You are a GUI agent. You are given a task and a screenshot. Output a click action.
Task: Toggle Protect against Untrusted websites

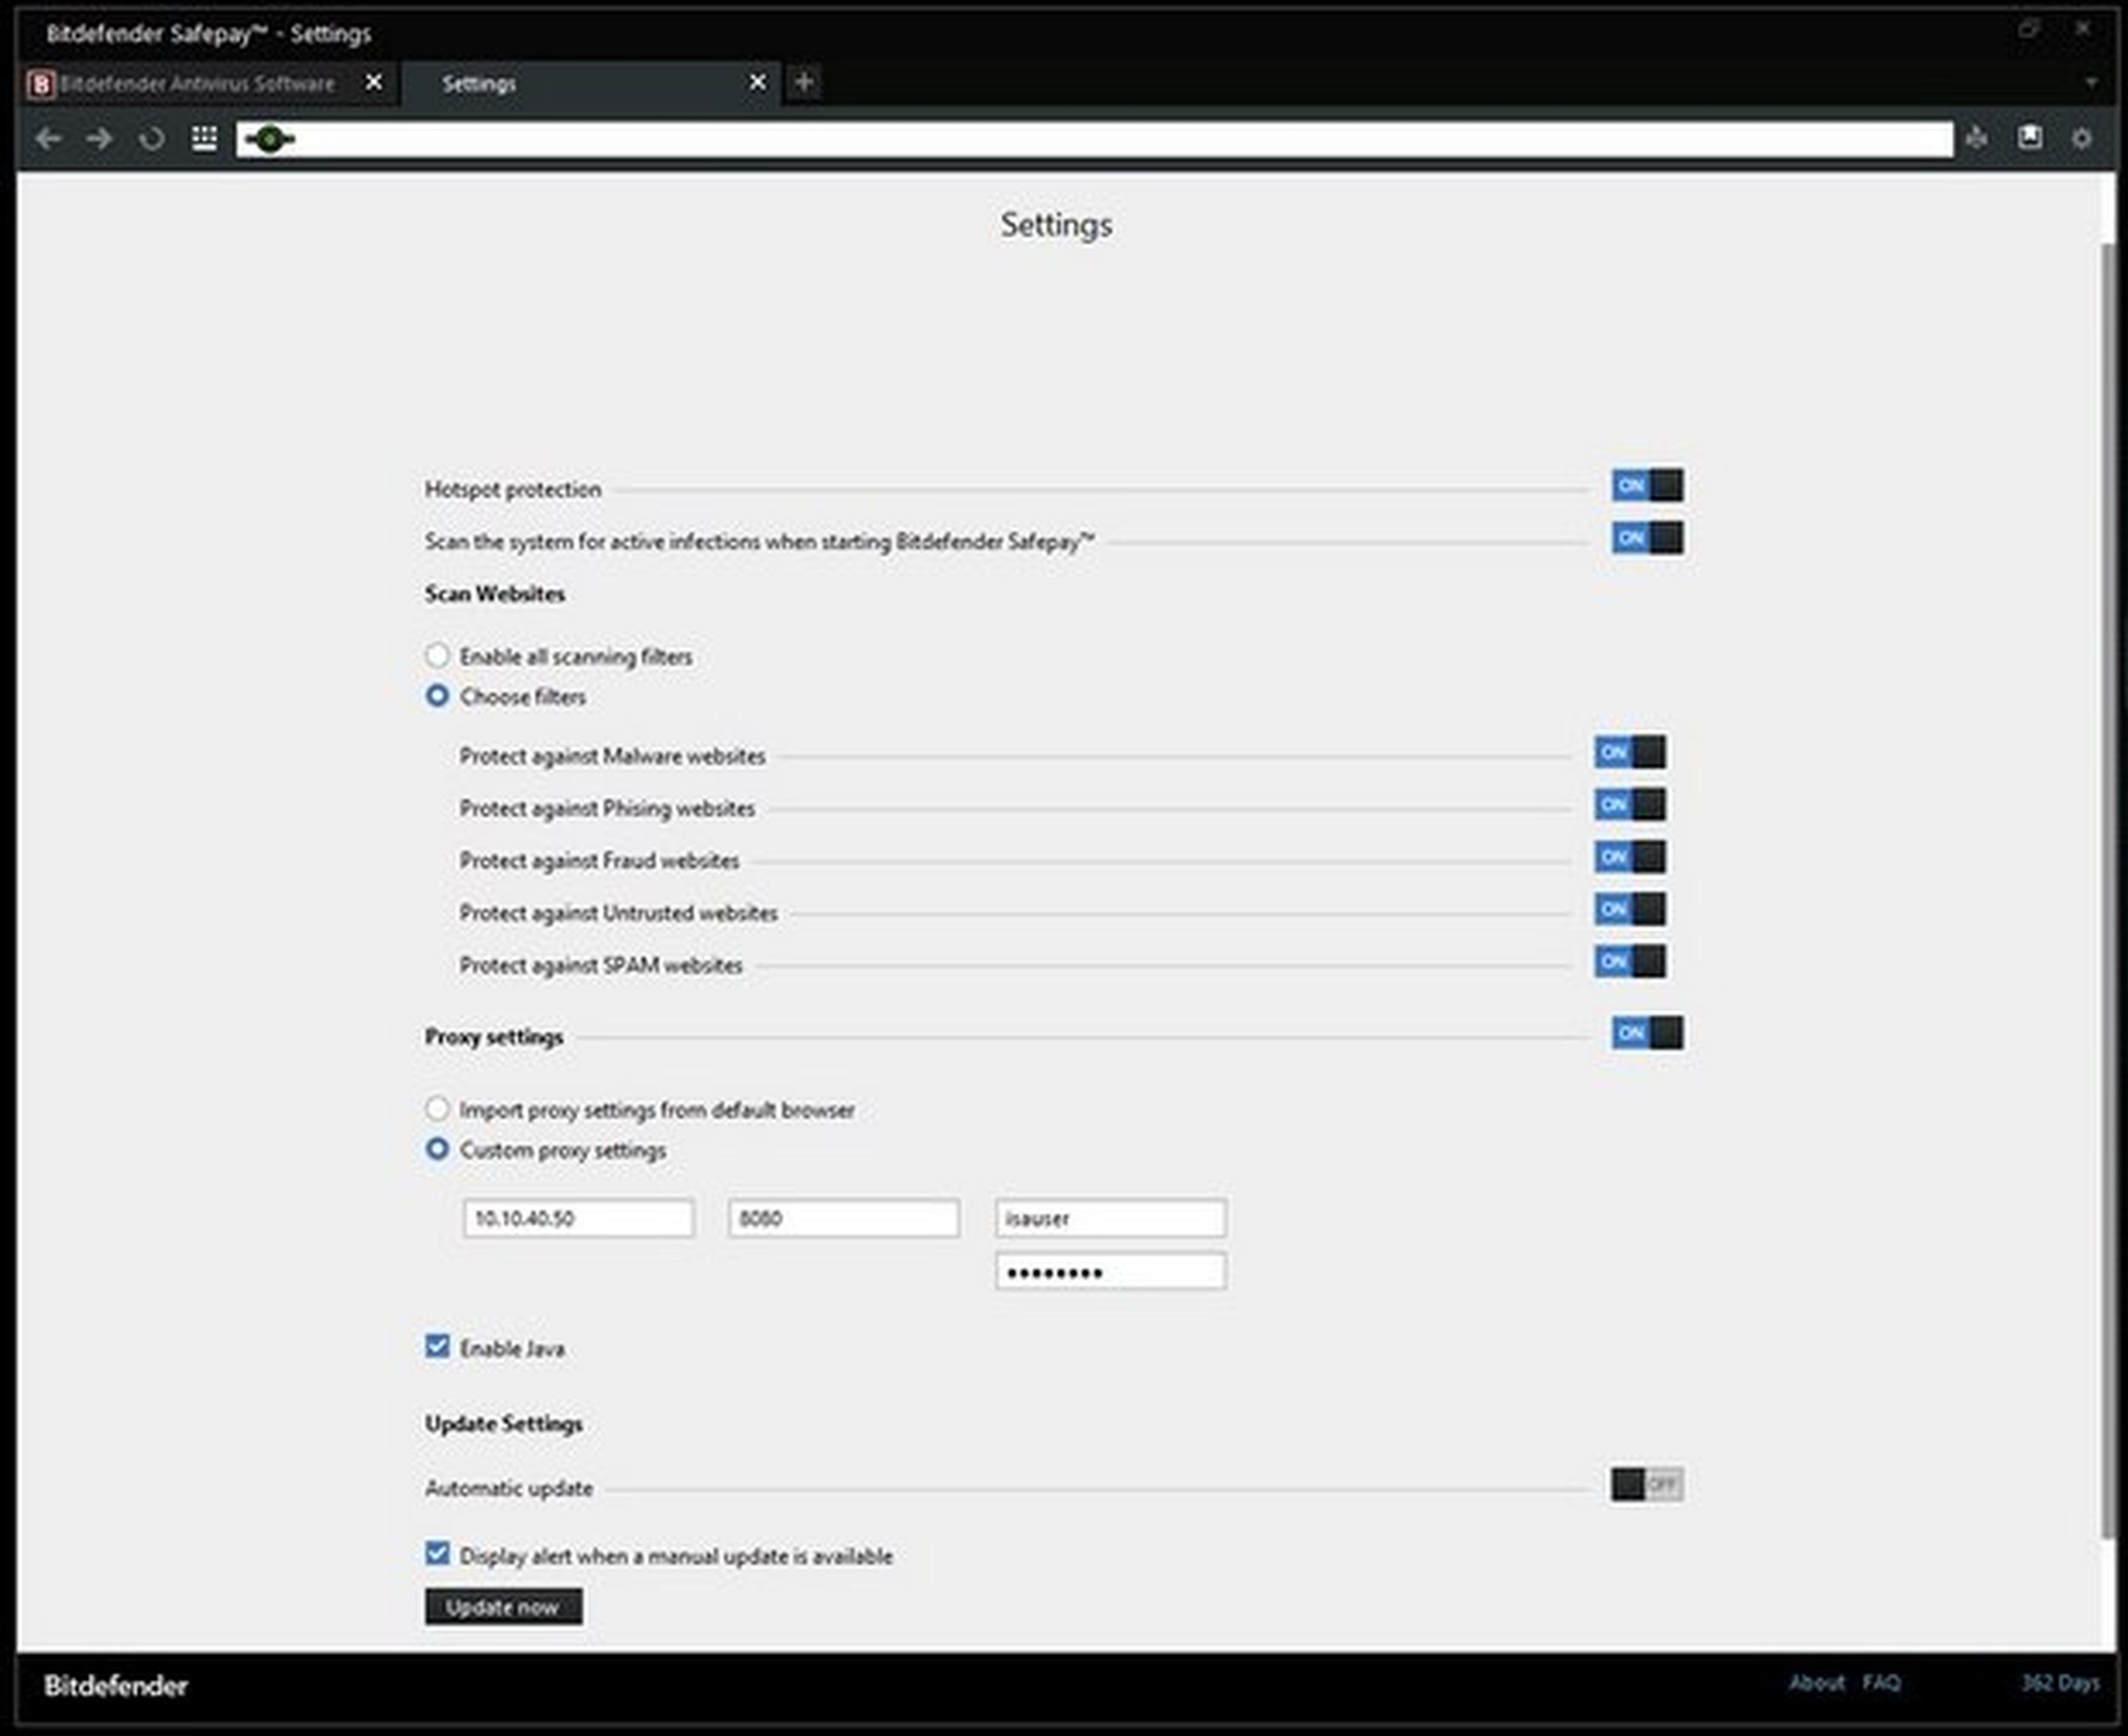click(1630, 909)
